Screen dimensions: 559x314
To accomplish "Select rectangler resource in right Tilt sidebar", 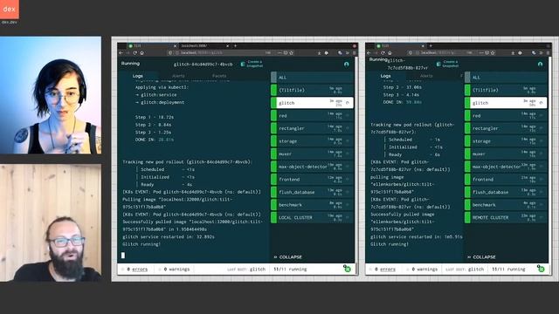I will coord(506,128).
